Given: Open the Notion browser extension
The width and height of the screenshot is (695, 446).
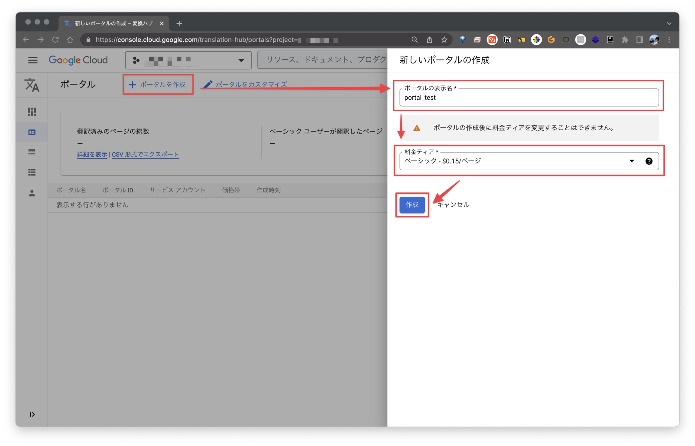Looking at the screenshot, I should click(x=507, y=40).
